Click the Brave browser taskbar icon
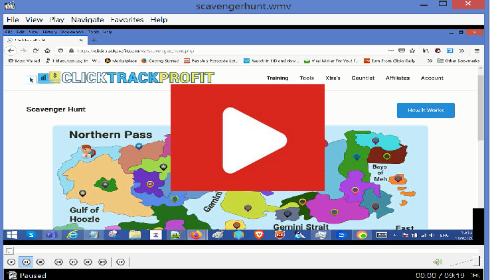Image resolution: width=490 pixels, height=280 pixels. tap(259, 235)
